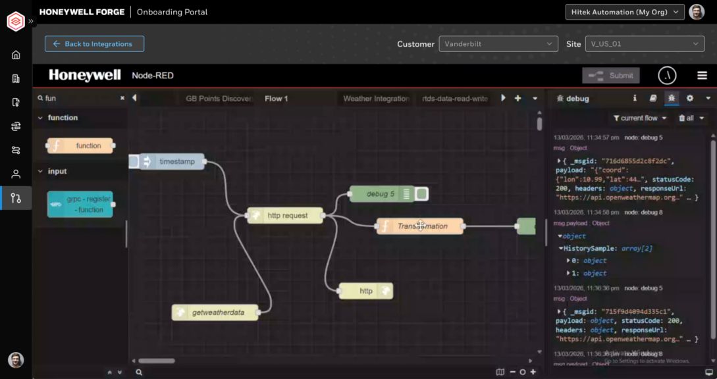Select the function node in the palette
The width and height of the screenshot is (717, 379).
point(80,145)
